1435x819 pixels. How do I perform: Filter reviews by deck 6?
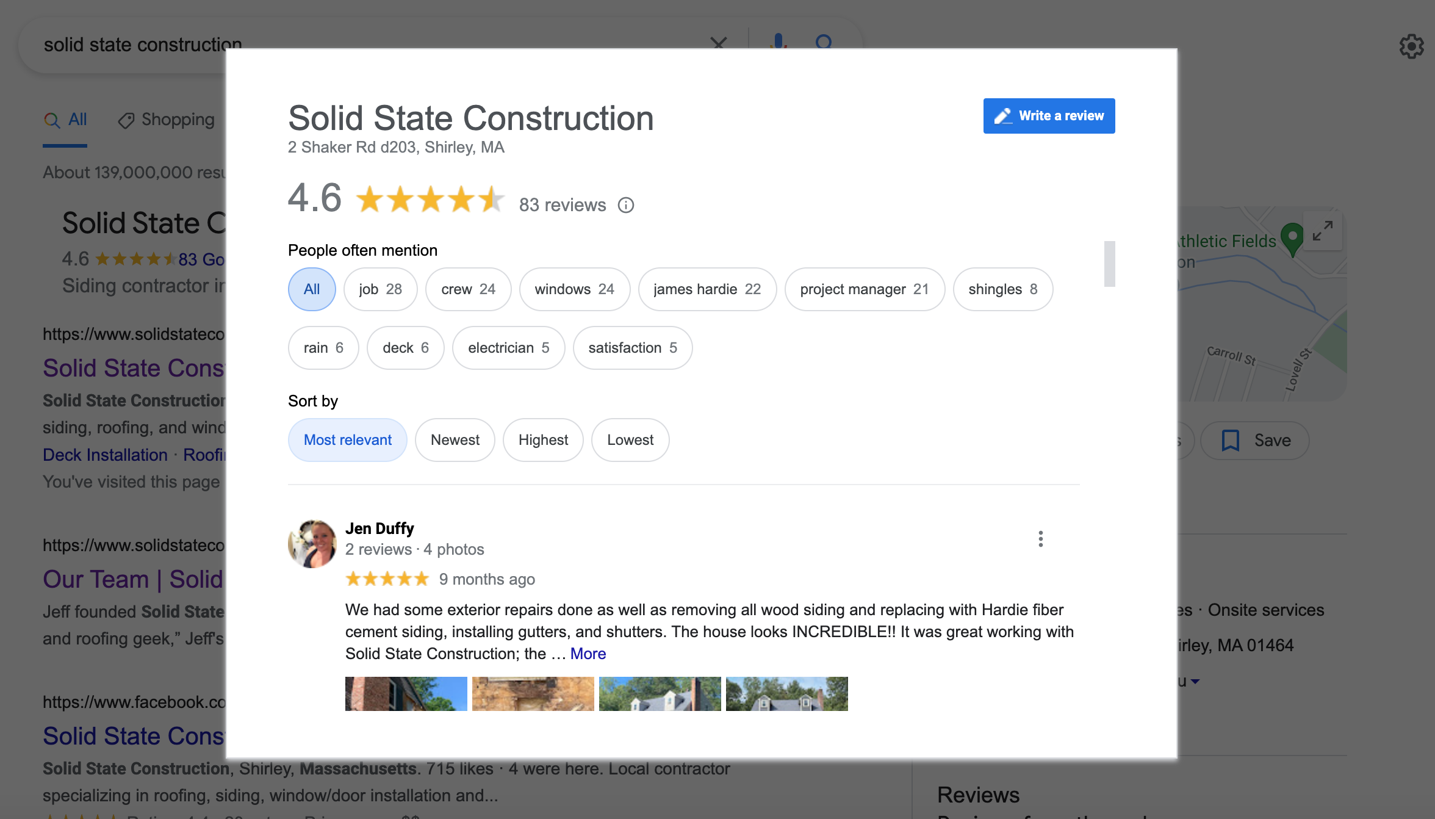(406, 348)
